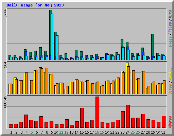Click the 164 visits axis label

tap(5, 65)
